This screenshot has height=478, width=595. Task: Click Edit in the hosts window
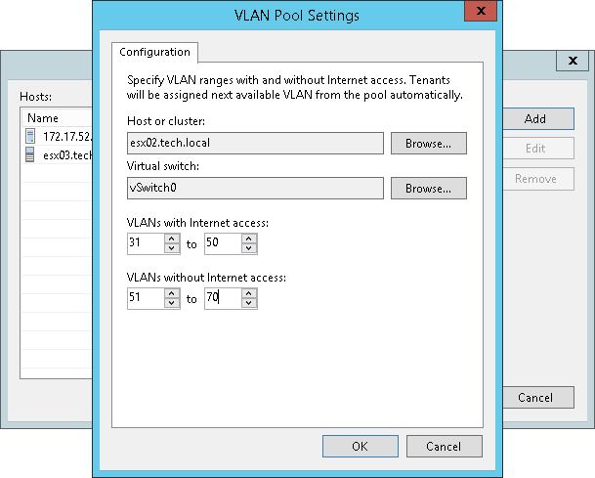coord(538,148)
